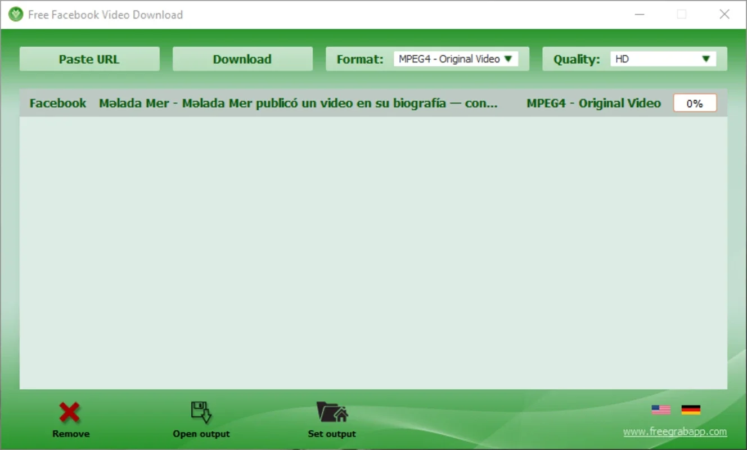The image size is (747, 450).
Task: Click the MPEG4 - Original Video text in the row
Action: click(593, 103)
